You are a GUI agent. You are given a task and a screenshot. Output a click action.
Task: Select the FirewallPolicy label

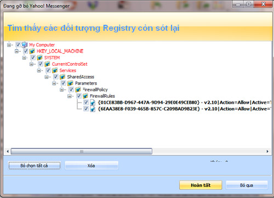coord(95,89)
